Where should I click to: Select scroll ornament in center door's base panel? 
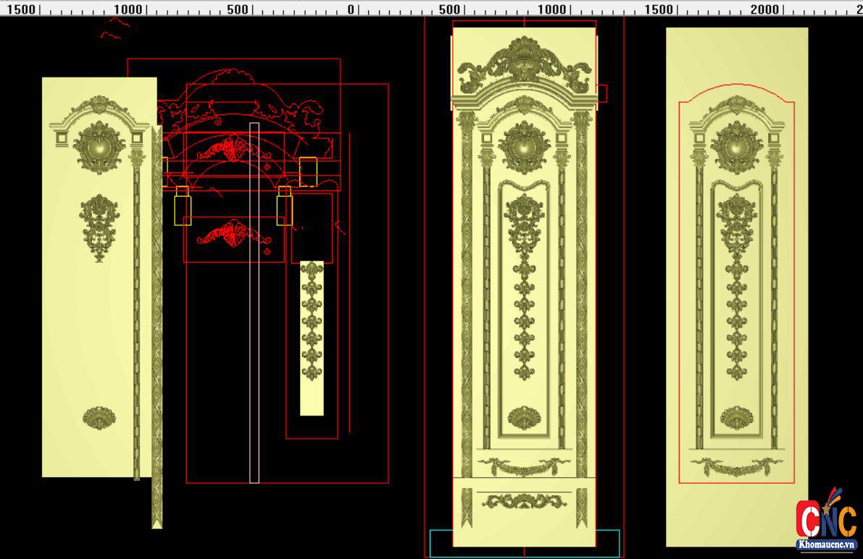point(525,500)
